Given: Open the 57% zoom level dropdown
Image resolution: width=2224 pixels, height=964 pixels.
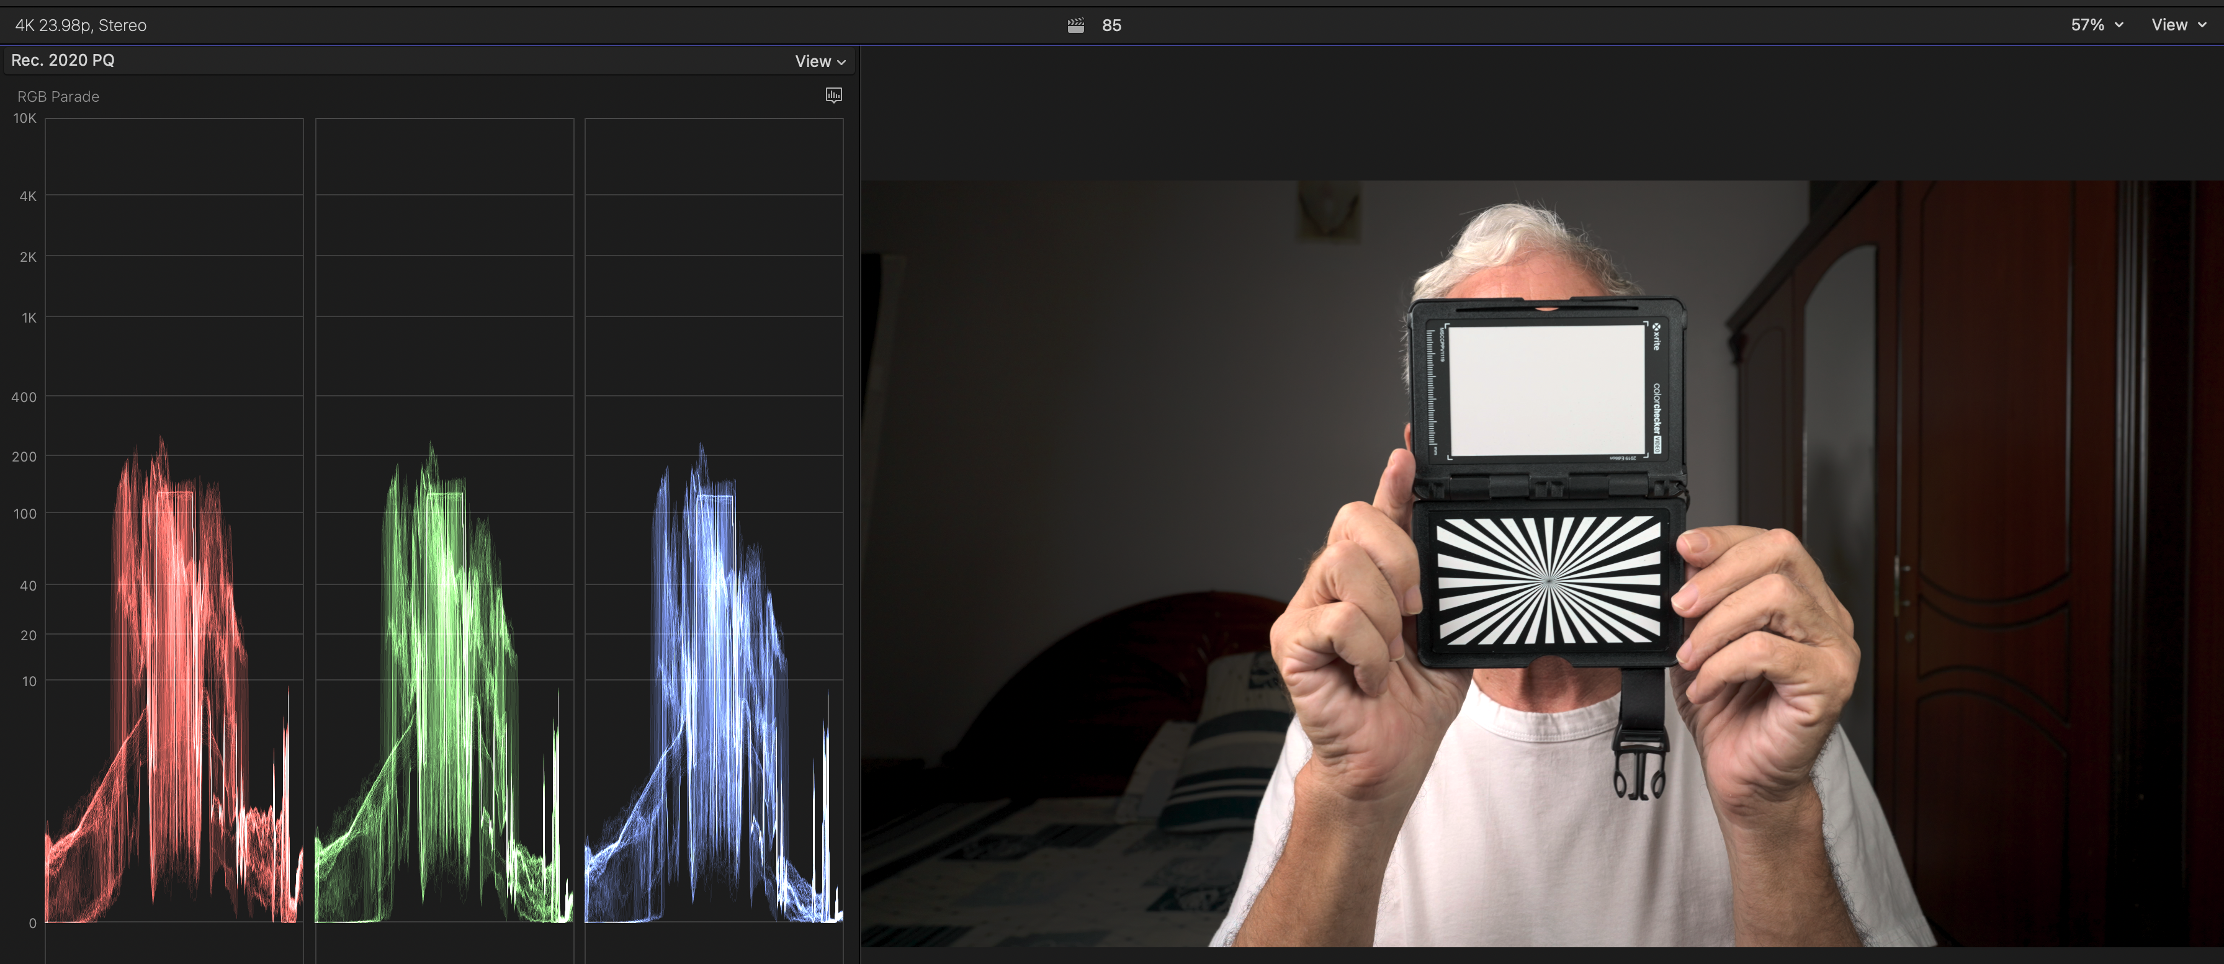Looking at the screenshot, I should coord(2096,25).
